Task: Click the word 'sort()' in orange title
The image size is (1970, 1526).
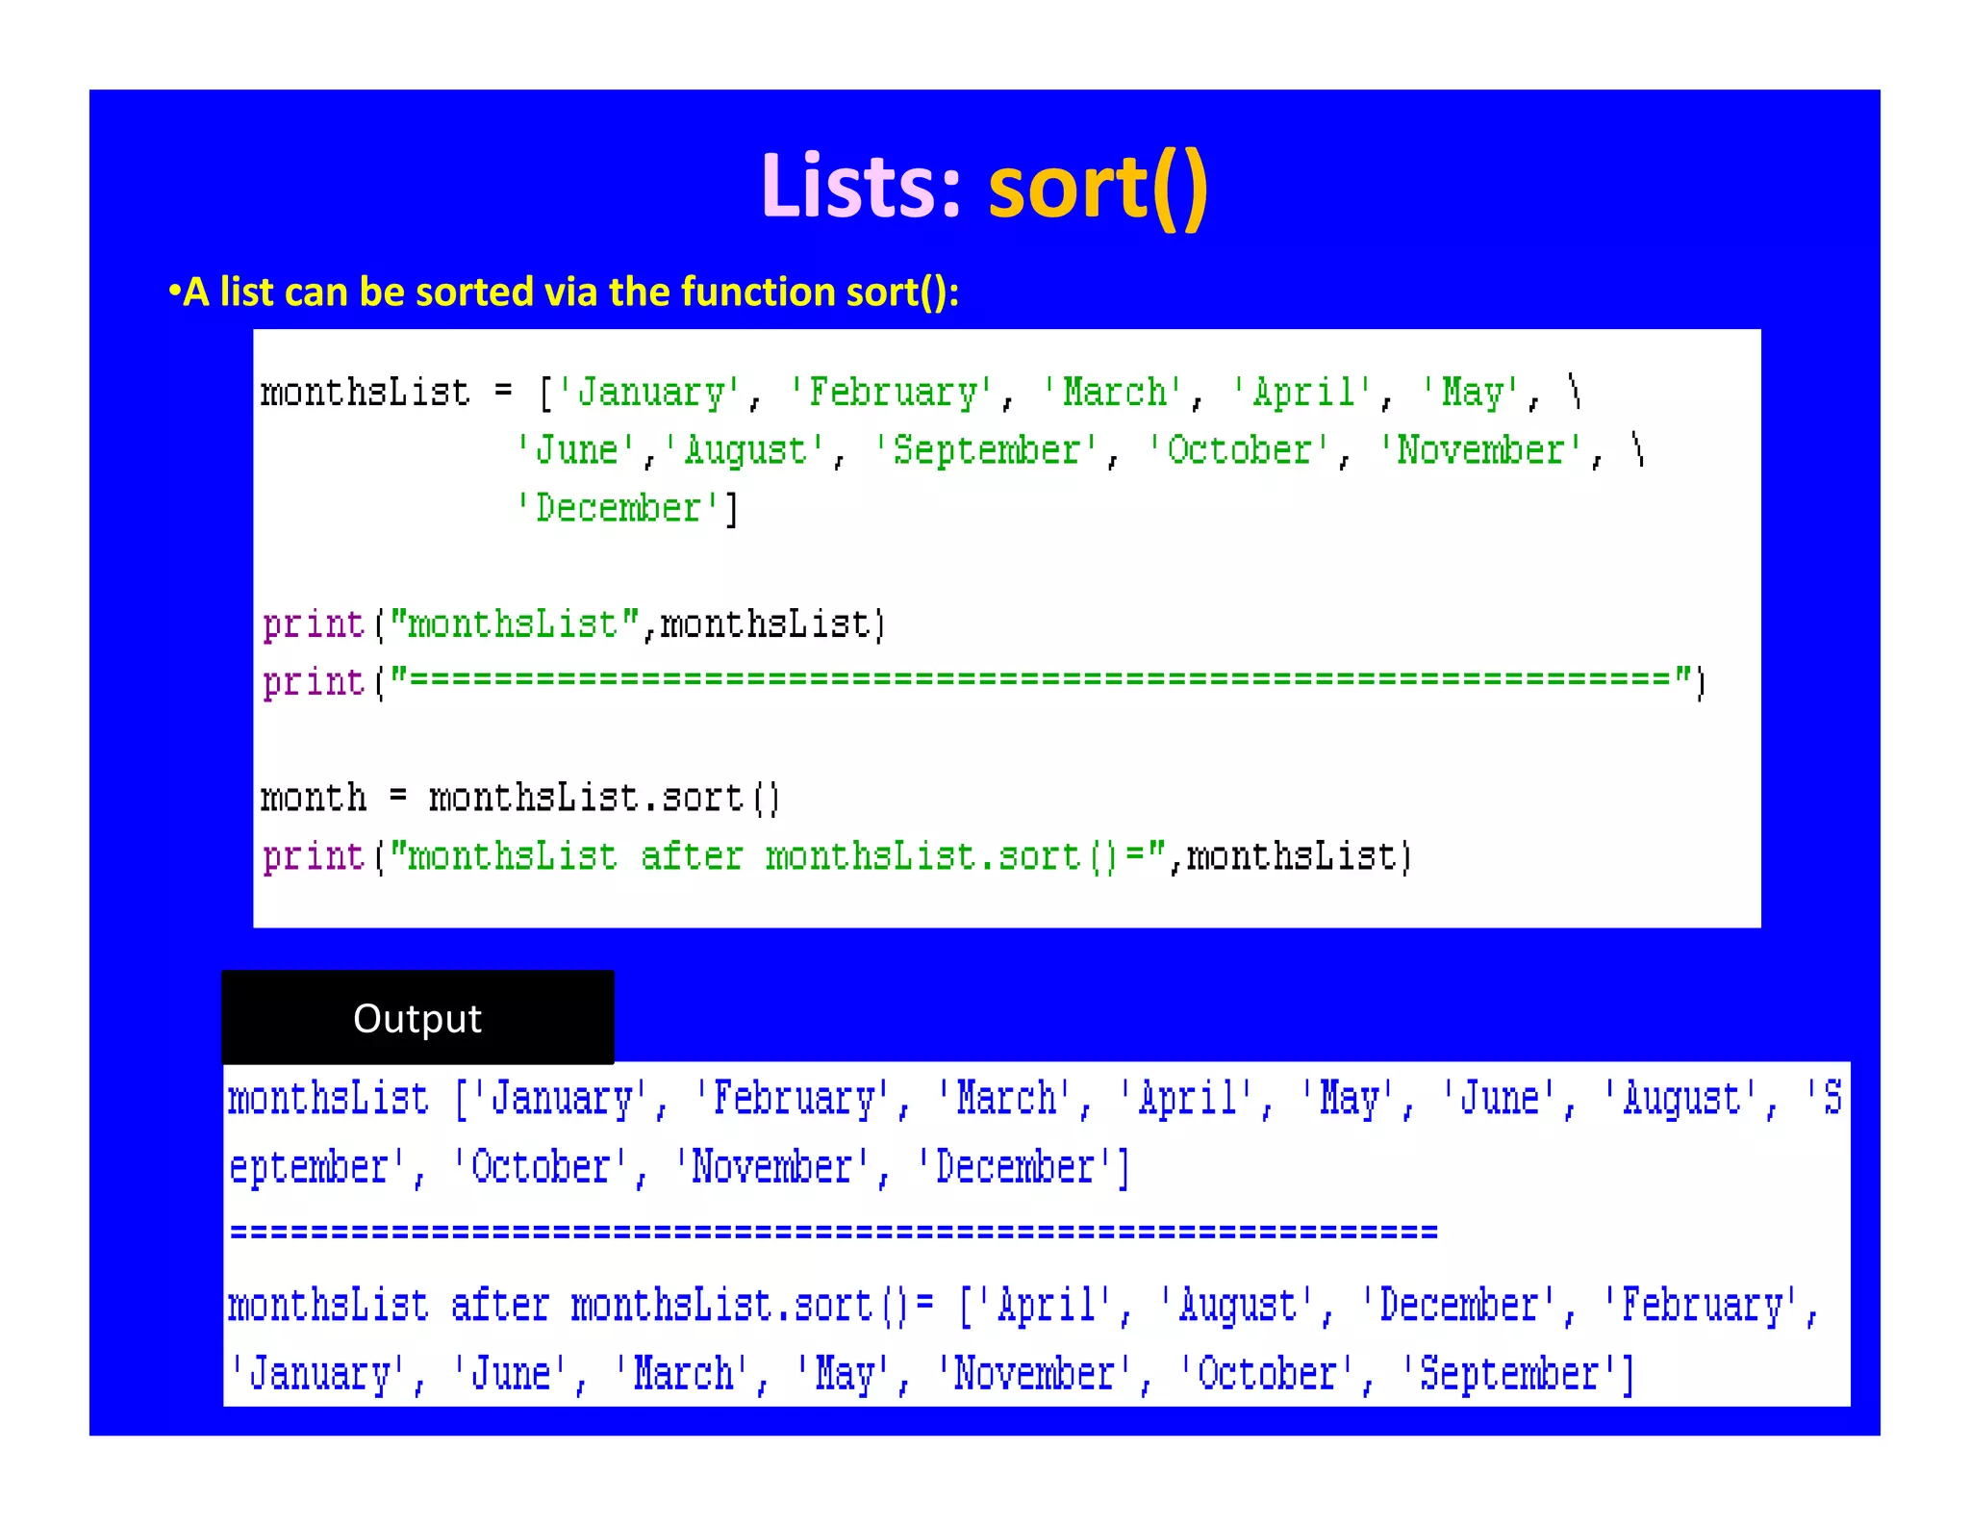Action: (1098, 187)
